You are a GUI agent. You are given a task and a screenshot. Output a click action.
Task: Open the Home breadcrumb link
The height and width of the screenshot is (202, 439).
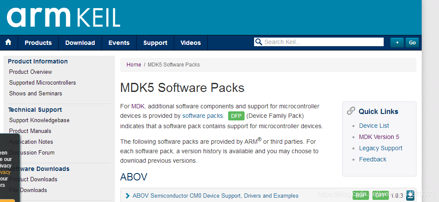(134, 65)
